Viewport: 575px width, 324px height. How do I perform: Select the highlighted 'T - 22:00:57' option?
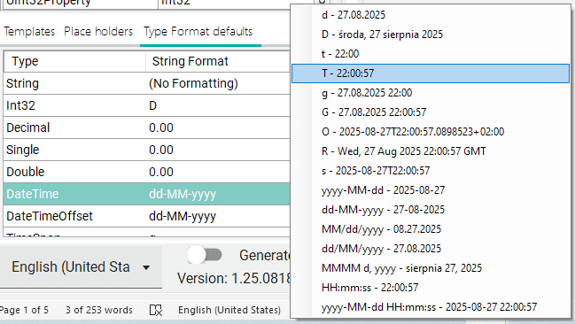tap(431, 73)
